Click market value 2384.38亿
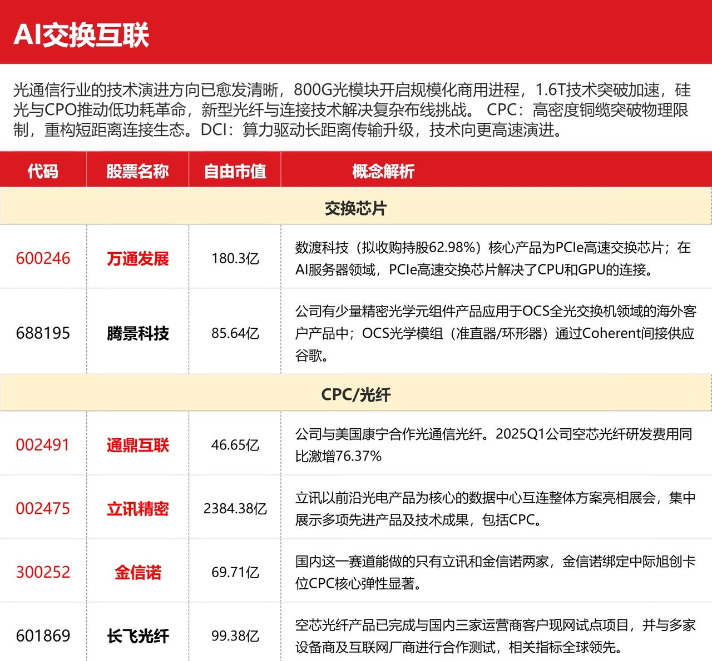The image size is (712, 661). coord(235,509)
